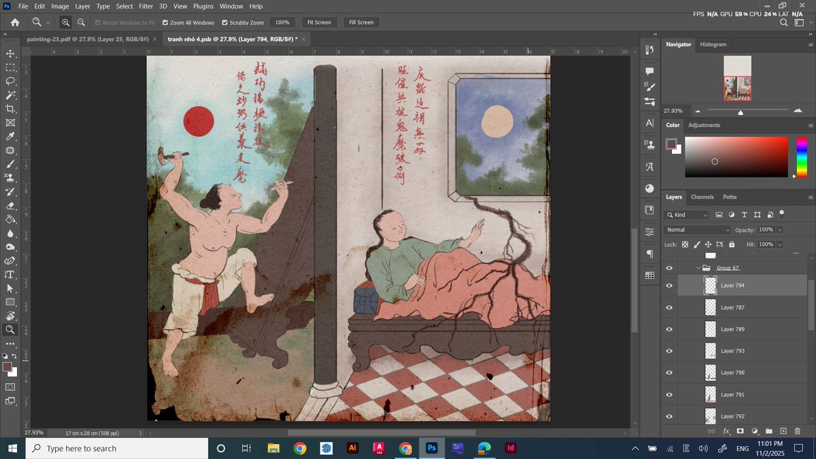
Task: Open the Filter menu
Action: click(x=146, y=6)
